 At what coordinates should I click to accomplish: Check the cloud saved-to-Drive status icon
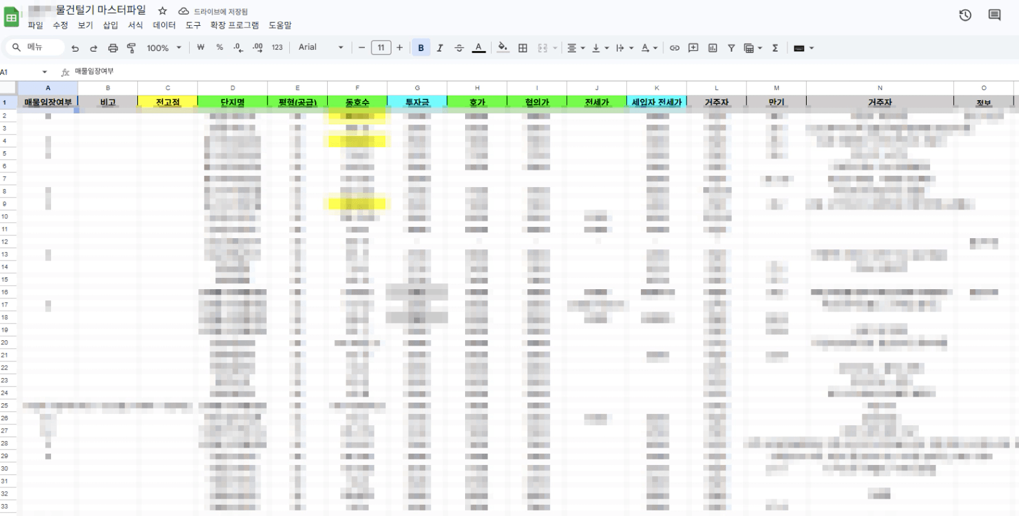point(184,11)
